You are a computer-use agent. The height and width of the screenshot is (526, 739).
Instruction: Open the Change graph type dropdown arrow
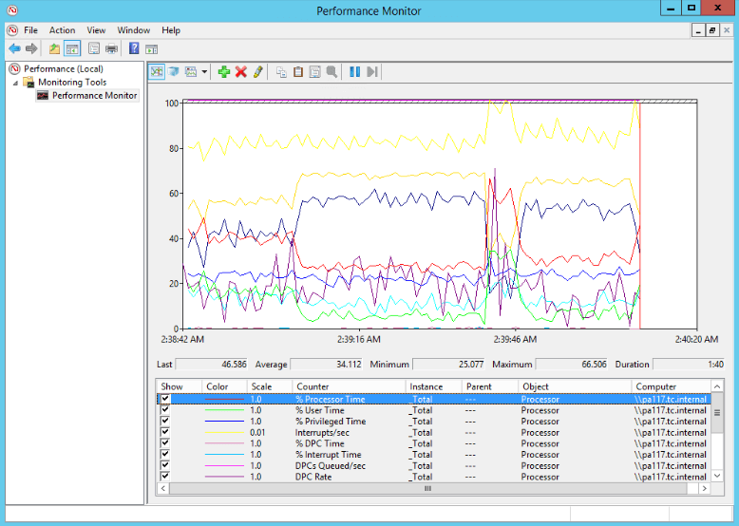(x=204, y=72)
